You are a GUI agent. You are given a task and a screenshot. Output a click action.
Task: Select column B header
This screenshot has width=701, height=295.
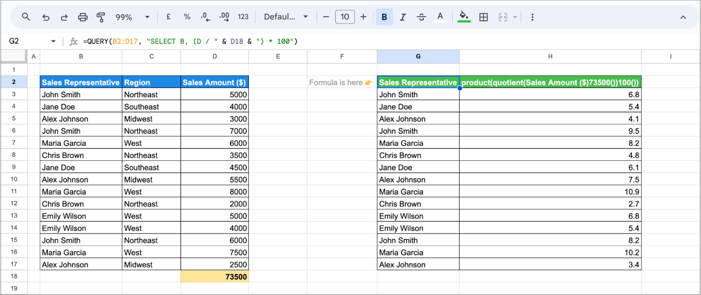point(81,56)
